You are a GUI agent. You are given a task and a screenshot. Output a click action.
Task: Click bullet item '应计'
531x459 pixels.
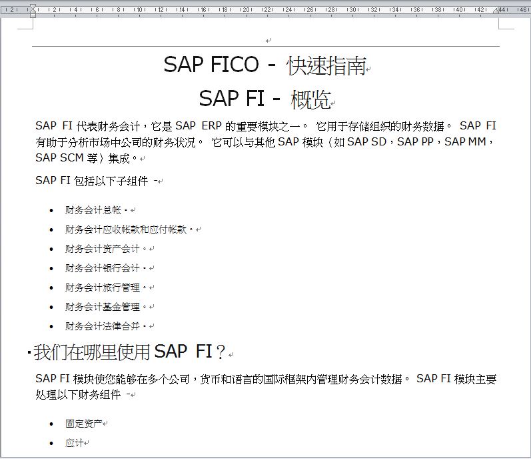click(75, 443)
